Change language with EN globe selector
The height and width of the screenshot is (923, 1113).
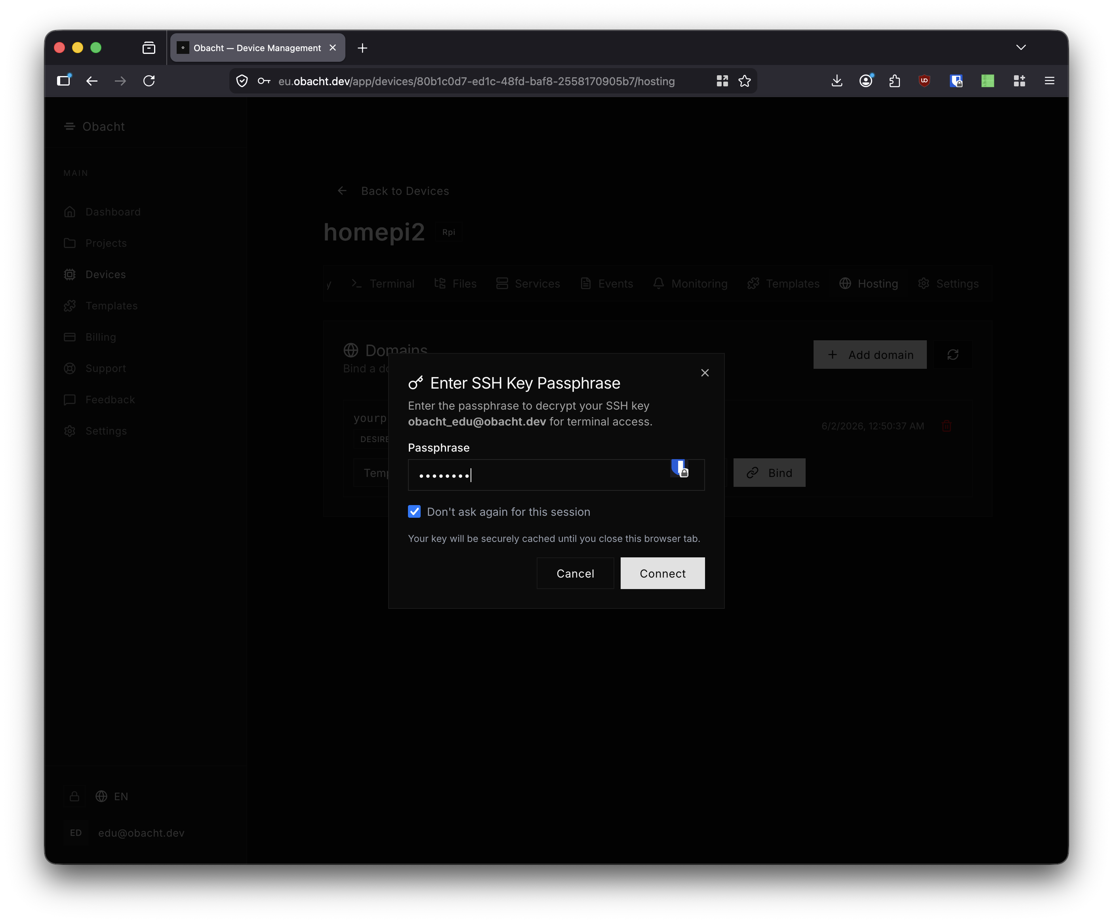(111, 796)
